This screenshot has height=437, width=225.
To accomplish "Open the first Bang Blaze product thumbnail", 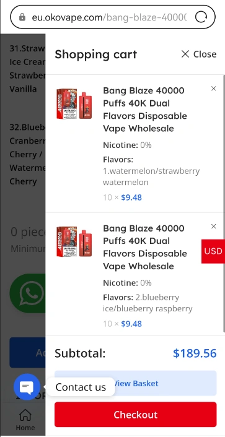I will coord(74,103).
